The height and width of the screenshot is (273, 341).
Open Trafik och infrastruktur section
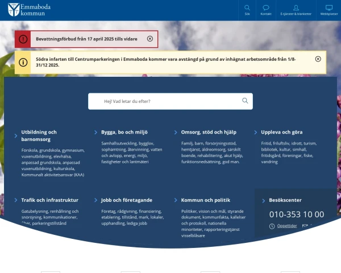[x=50, y=200]
